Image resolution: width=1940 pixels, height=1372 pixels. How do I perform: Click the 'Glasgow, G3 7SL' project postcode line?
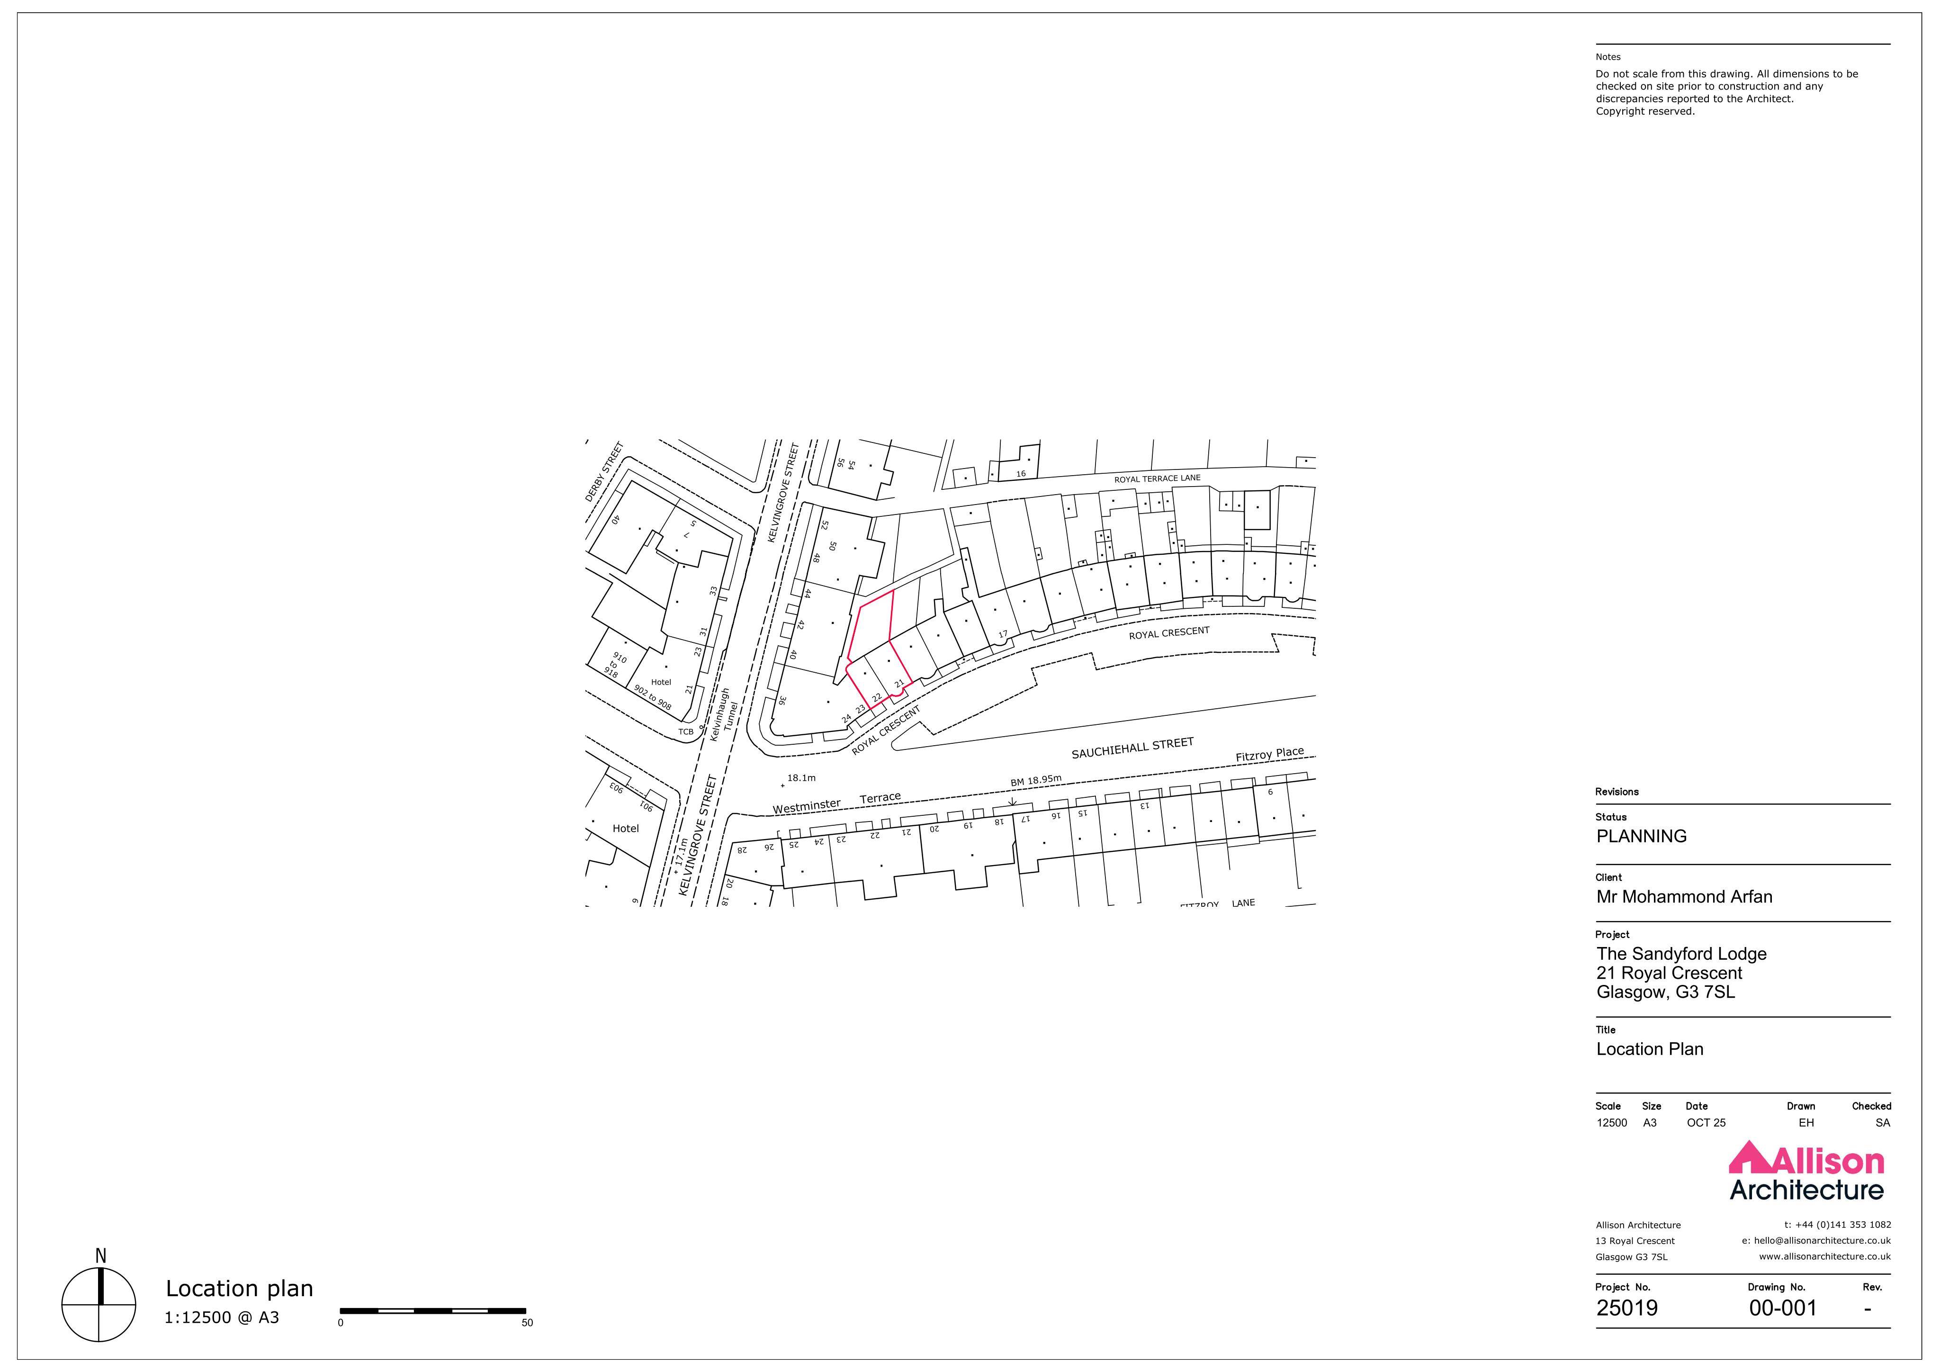(1665, 993)
